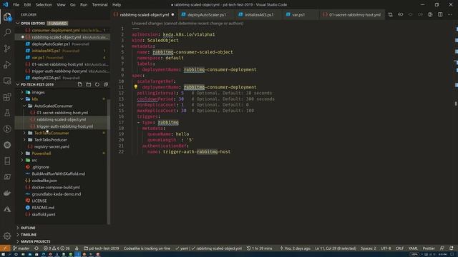This screenshot has width=458, height=257.
Task: Open changes compare icon in editor toolbar
Action: tap(390, 14)
